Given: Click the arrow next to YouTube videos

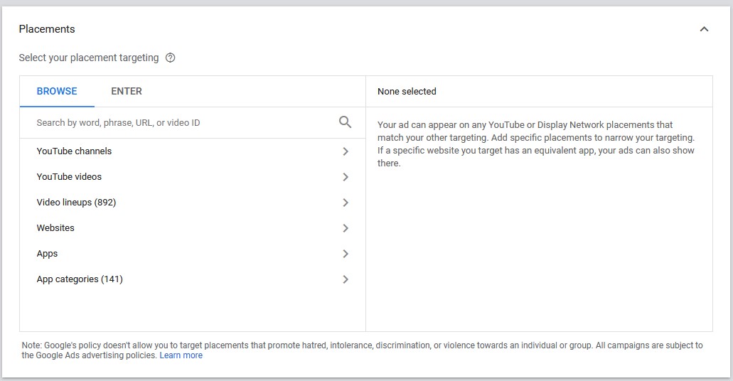Looking at the screenshot, I should point(346,177).
